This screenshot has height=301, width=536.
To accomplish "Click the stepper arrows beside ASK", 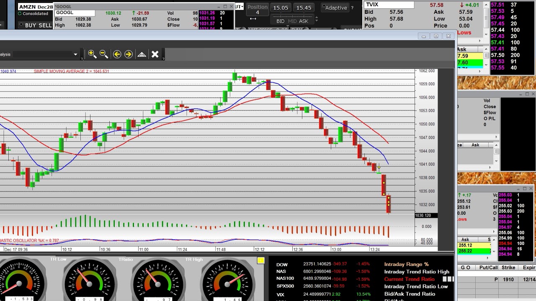I will [316, 20].
